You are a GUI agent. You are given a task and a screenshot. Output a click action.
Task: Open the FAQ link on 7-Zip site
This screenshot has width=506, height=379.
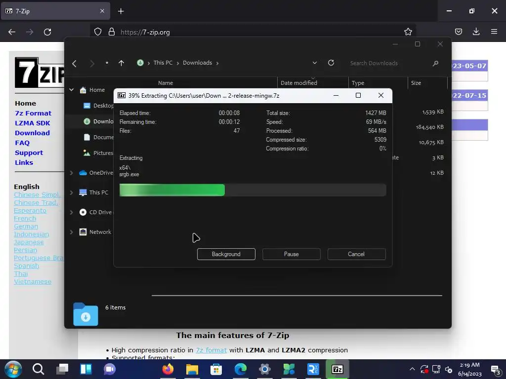(22, 143)
